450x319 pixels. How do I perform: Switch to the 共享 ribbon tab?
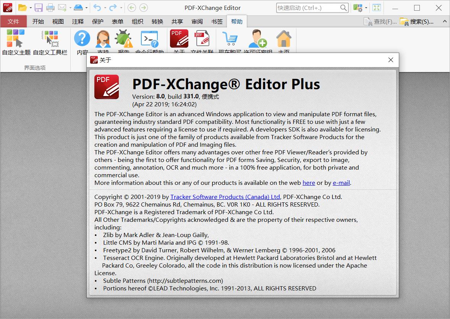(177, 21)
